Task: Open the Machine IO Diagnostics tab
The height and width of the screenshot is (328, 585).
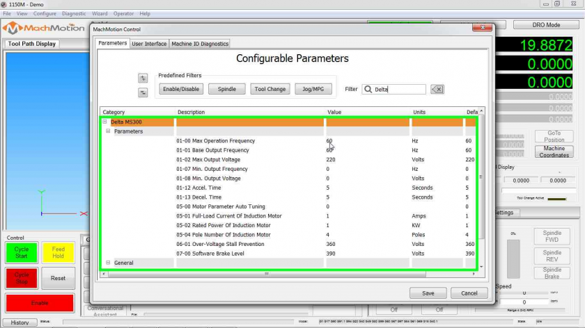Action: 200,44
